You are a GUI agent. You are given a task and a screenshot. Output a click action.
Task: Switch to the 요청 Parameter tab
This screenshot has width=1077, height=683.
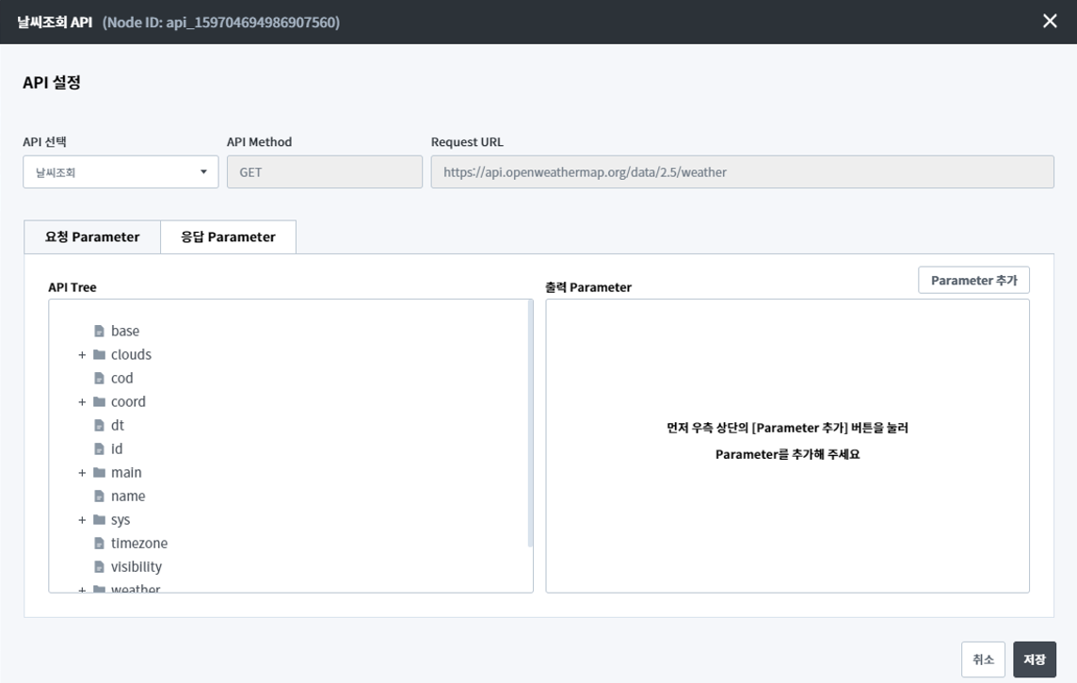92,237
